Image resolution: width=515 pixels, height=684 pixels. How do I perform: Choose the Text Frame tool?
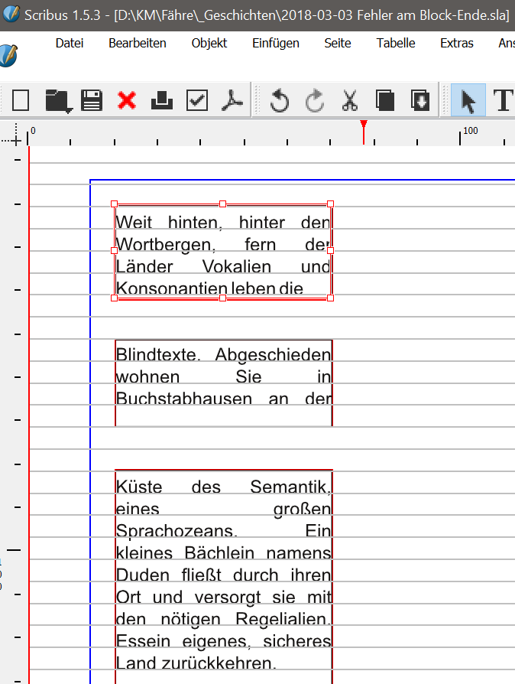coord(502,100)
